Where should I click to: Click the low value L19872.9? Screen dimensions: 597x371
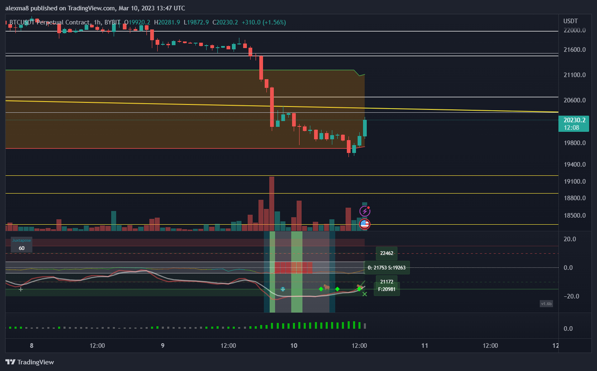coord(197,22)
